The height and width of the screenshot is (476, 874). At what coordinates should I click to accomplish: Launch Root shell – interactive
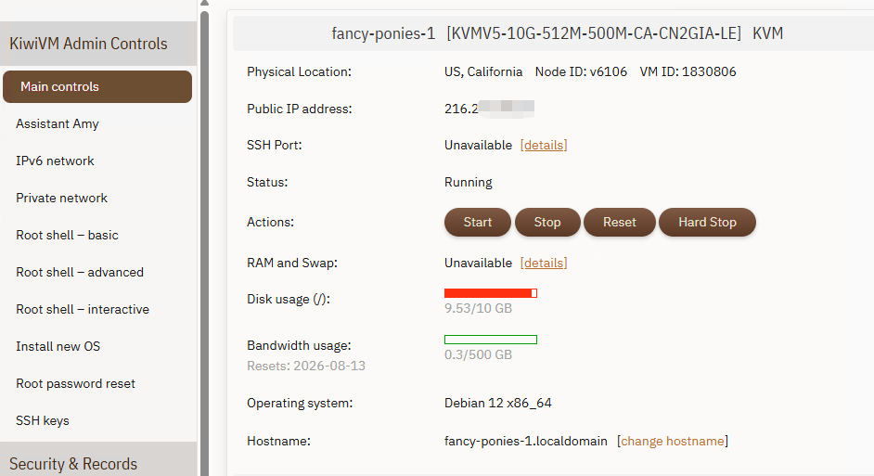click(83, 309)
